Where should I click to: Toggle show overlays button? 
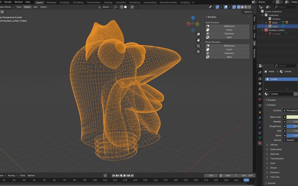[x=226, y=7]
